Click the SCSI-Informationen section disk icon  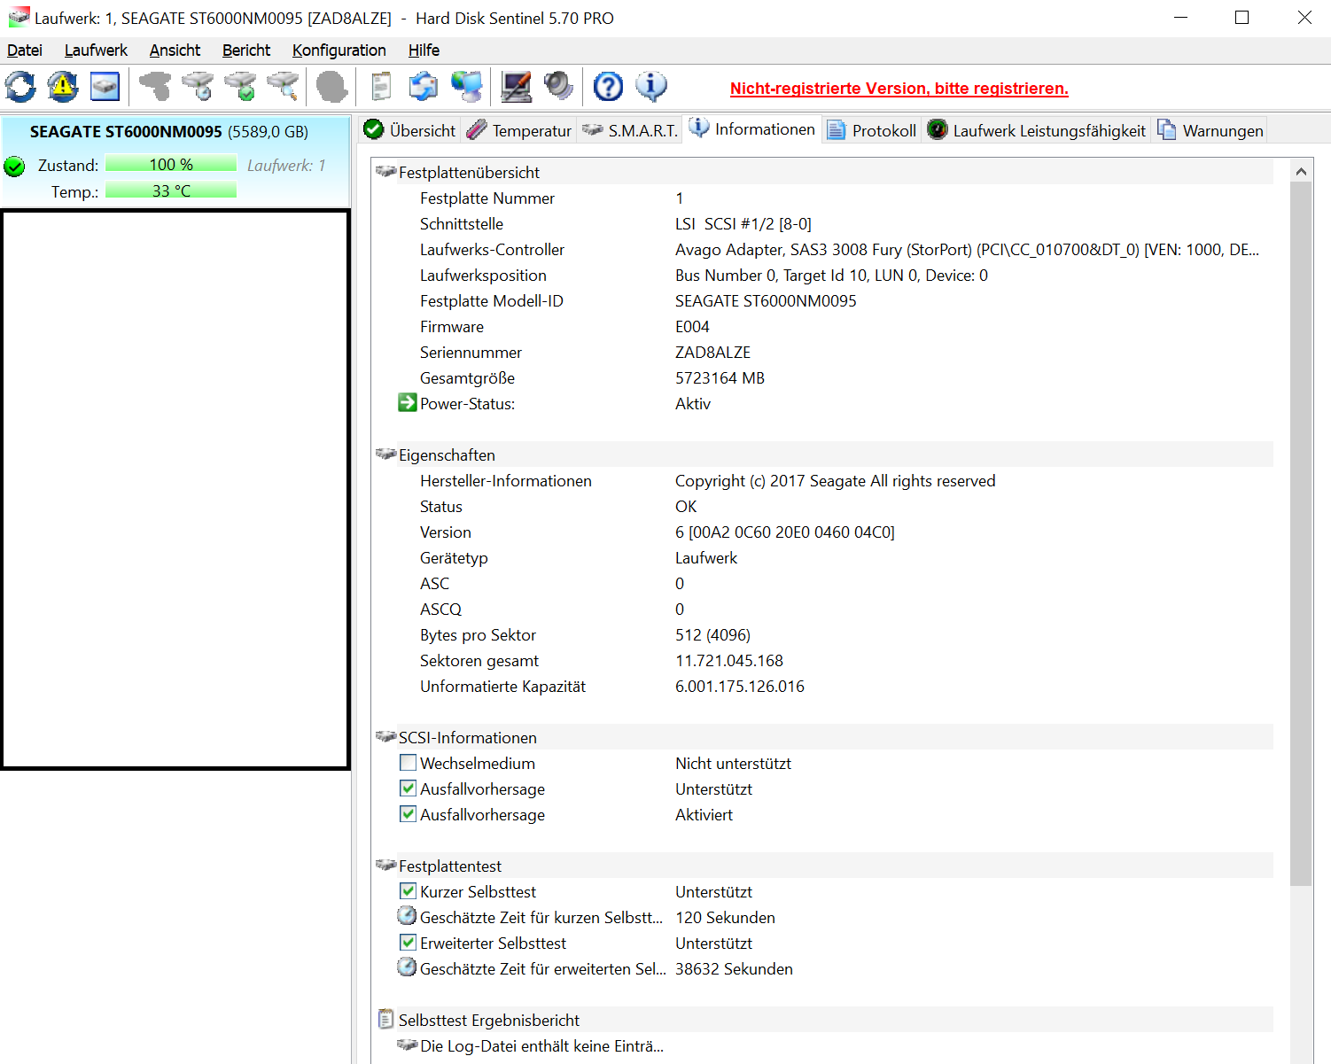385,736
